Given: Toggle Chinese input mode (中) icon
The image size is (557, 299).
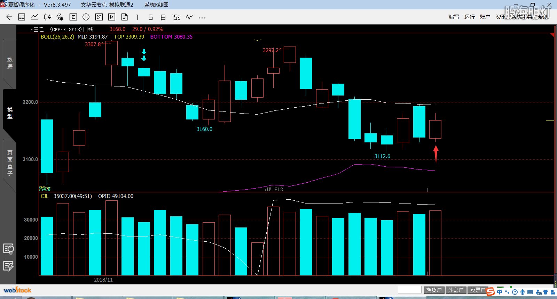Looking at the screenshot, I should (500, 292).
